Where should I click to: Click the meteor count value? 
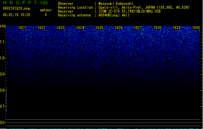(46, 15)
